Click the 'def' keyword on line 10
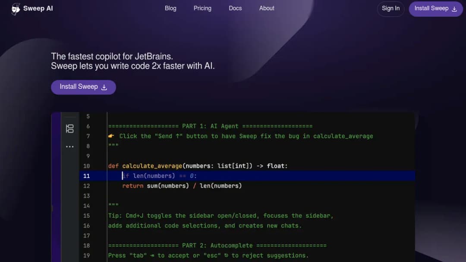Screen dimensions: 466x262 [113, 166]
